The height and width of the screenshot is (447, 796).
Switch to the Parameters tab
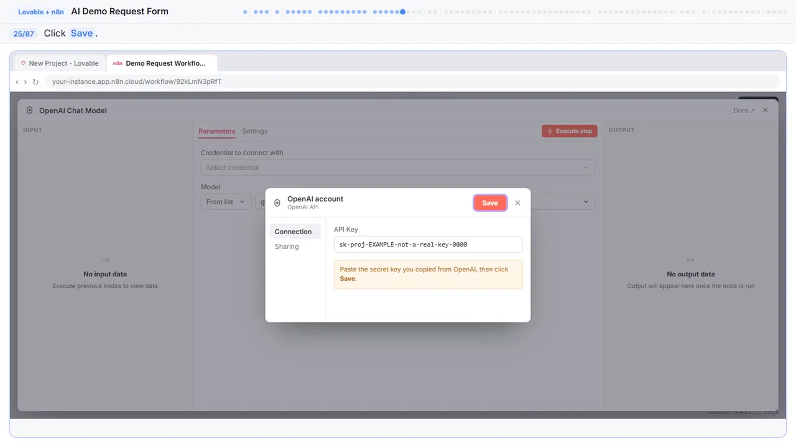click(217, 131)
